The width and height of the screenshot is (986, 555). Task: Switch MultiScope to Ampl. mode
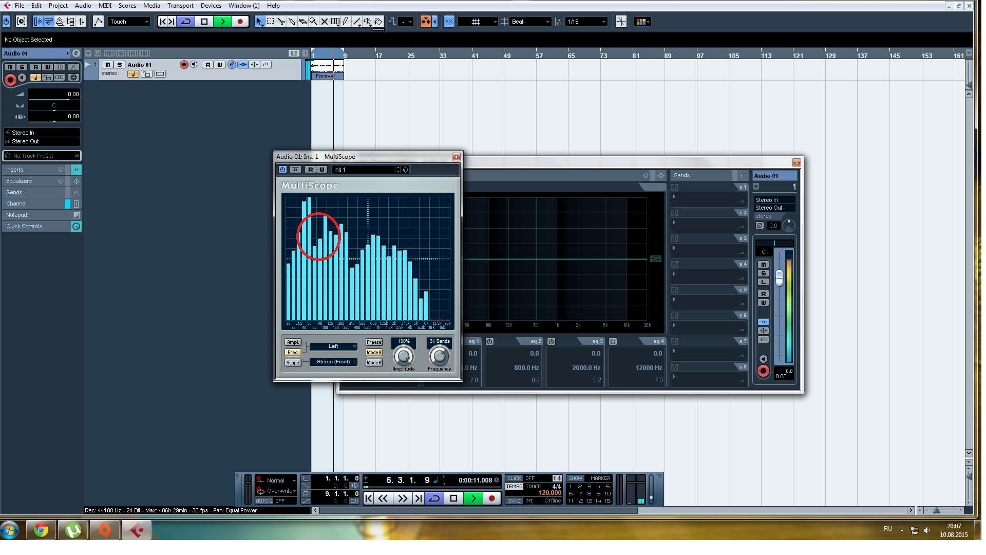pos(293,342)
